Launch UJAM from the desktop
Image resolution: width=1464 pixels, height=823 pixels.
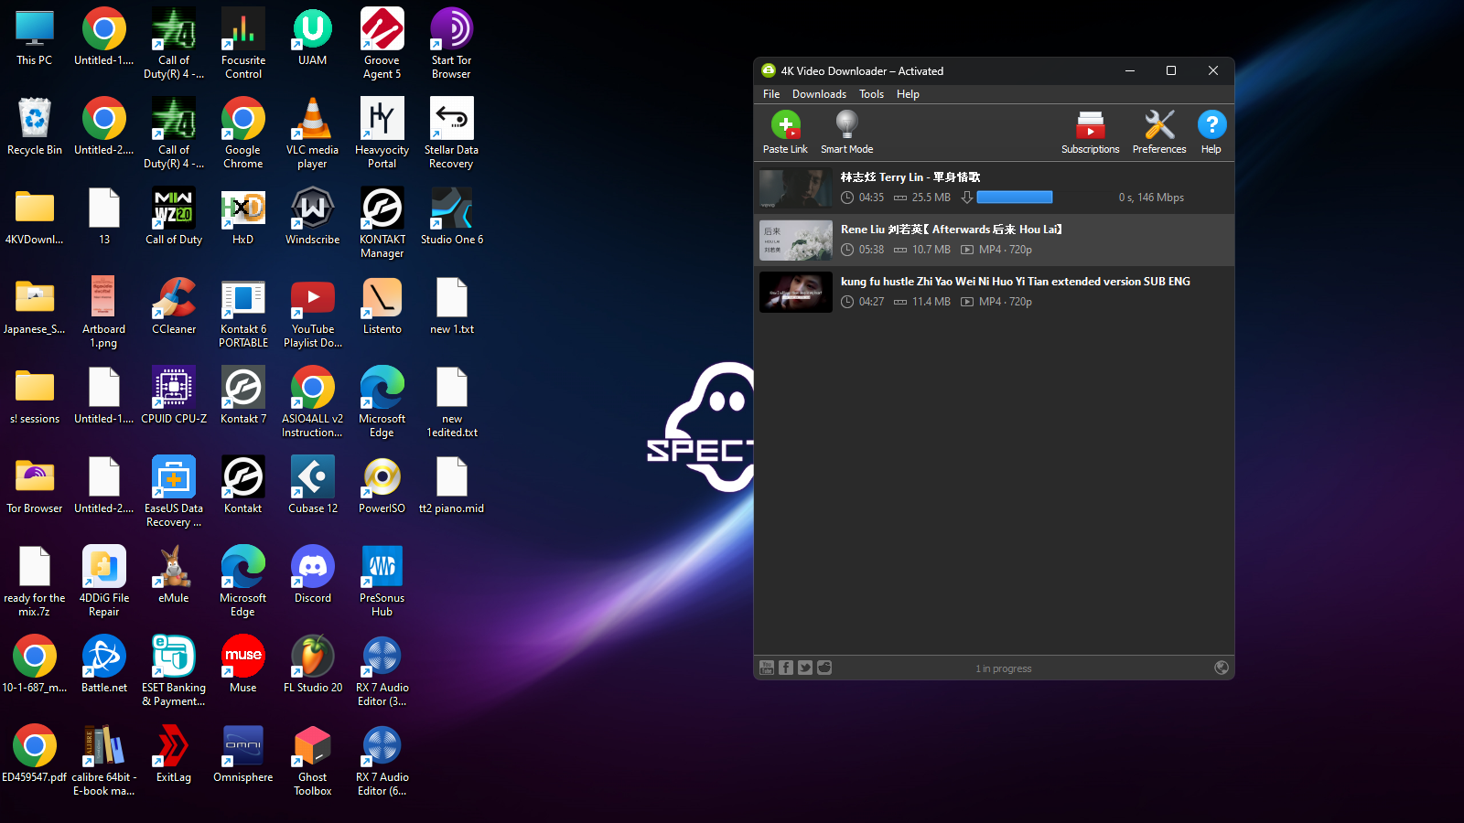313,38
